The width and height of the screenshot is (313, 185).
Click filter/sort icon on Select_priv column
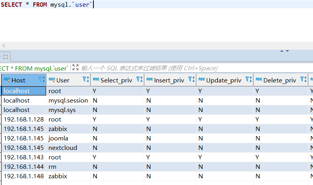(139, 80)
